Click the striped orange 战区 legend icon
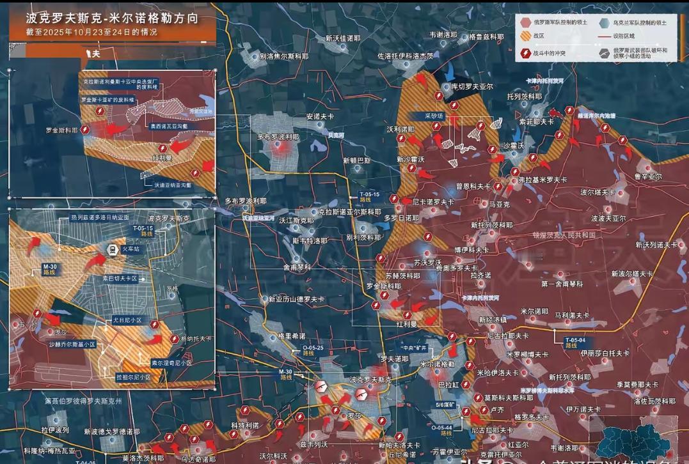 click(525, 37)
